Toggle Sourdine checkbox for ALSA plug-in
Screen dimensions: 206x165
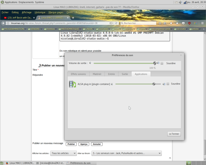(168, 84)
